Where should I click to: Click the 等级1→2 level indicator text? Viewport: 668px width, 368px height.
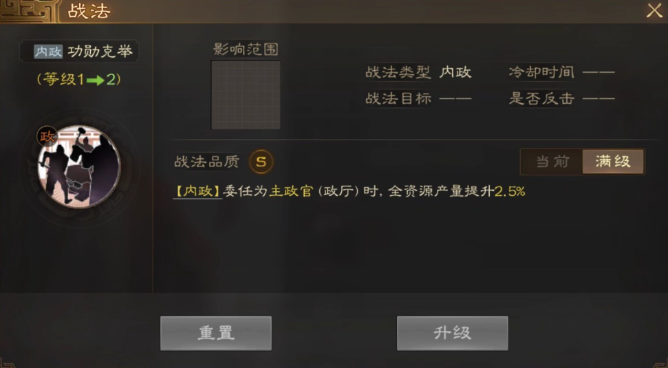pos(79,79)
